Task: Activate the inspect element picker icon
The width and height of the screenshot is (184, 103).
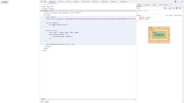Action: coord(42,2)
